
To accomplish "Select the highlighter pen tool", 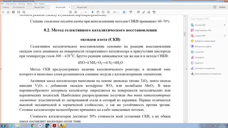I will tap(144, 12).
